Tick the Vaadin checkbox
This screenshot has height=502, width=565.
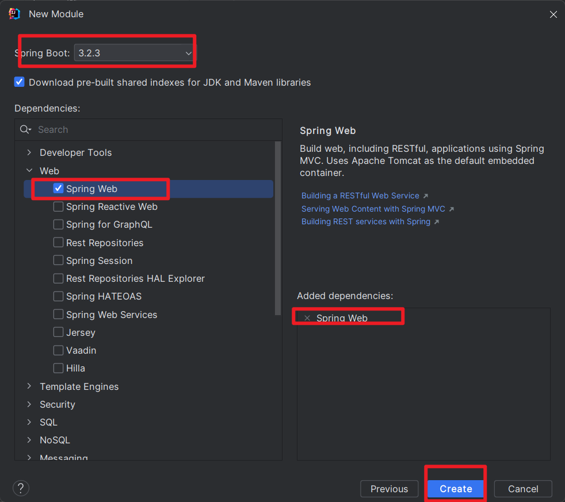[58, 350]
